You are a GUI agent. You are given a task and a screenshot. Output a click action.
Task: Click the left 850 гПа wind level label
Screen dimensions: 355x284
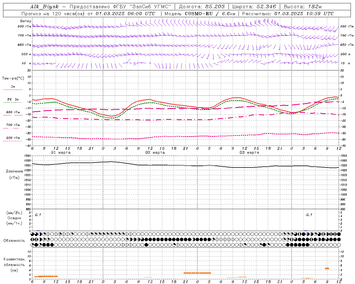click(24, 45)
